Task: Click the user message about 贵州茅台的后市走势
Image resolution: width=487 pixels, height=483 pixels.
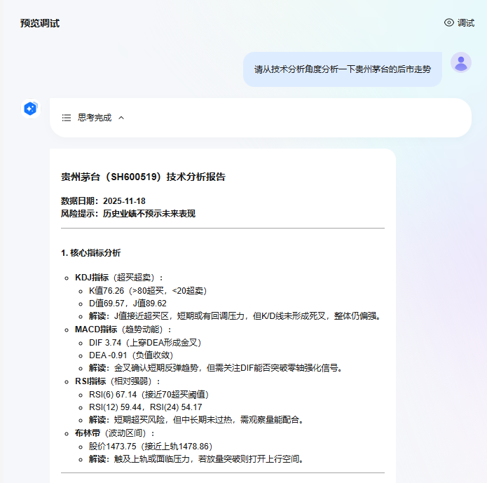Action: (x=343, y=69)
